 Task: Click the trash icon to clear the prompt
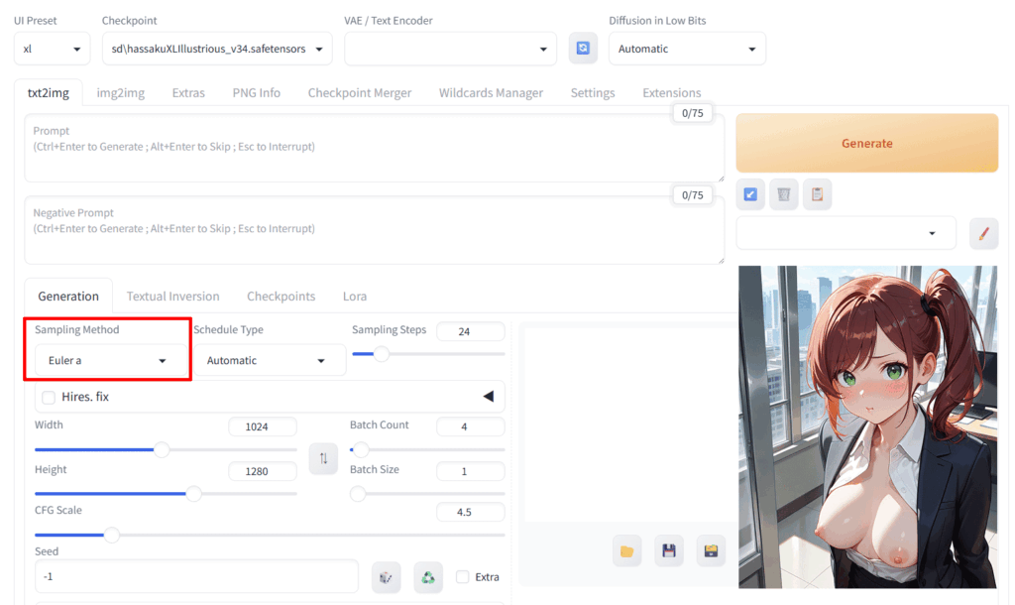783,194
